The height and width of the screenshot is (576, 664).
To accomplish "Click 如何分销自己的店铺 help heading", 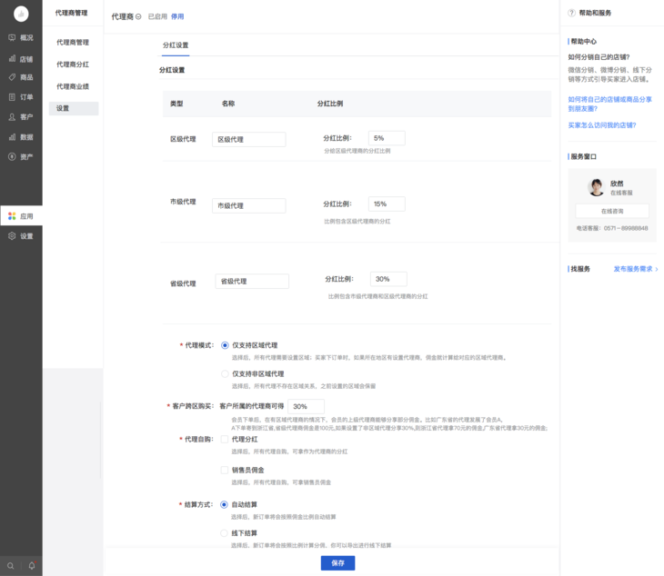I will (x=599, y=57).
